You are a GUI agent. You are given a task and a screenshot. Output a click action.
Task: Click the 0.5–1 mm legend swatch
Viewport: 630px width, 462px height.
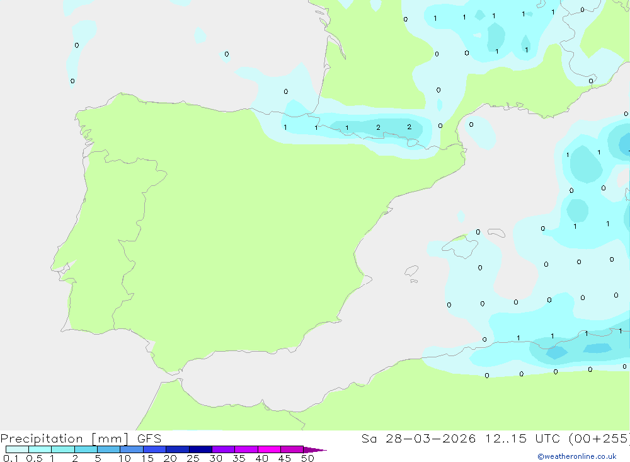click(x=40, y=449)
